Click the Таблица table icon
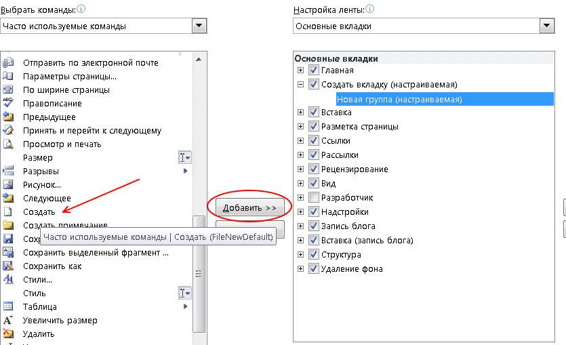Image resolution: width=566 pixels, height=345 pixels. pyautogui.click(x=8, y=306)
